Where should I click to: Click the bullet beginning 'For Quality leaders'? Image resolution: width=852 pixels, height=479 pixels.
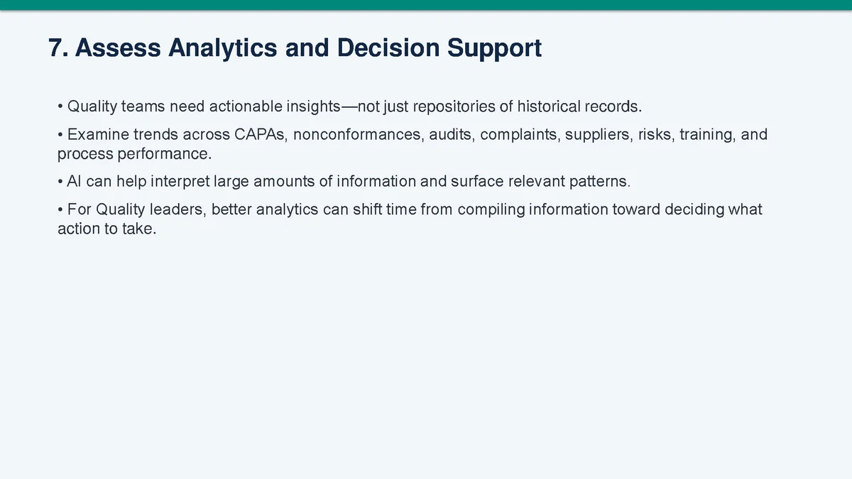click(x=410, y=219)
